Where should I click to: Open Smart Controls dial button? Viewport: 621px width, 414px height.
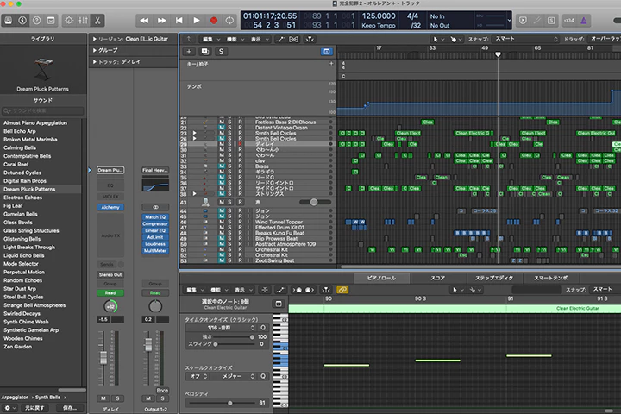coord(69,20)
